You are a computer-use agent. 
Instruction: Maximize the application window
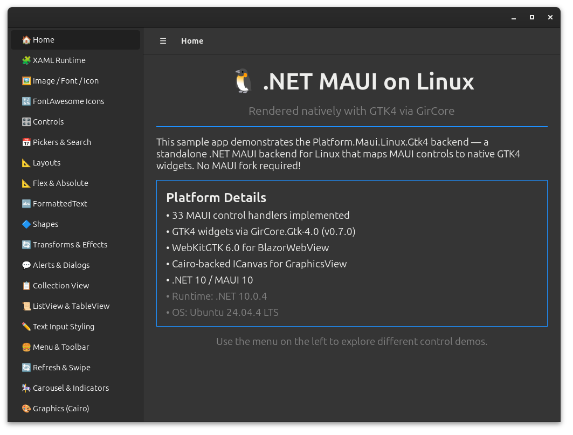[531, 17]
